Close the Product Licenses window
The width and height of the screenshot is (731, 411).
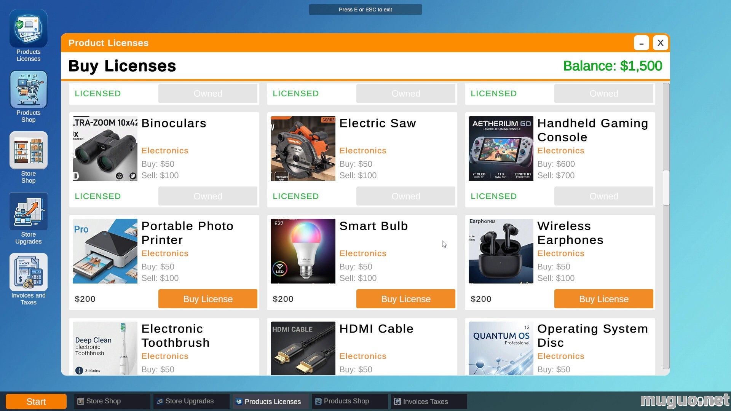pos(660,43)
